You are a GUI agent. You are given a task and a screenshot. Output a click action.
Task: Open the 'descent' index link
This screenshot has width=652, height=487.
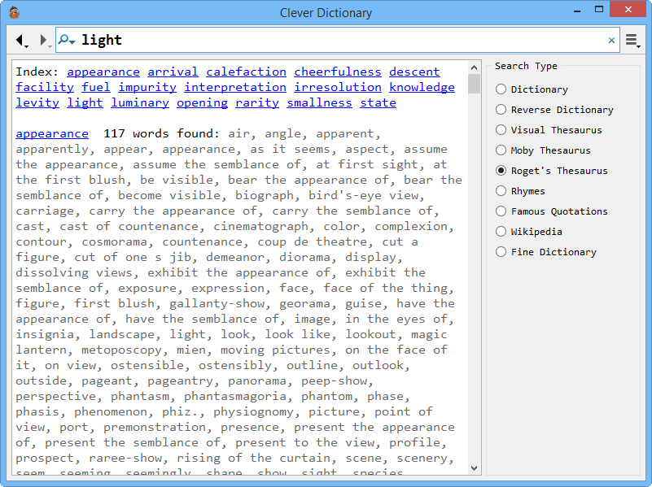[x=414, y=72]
